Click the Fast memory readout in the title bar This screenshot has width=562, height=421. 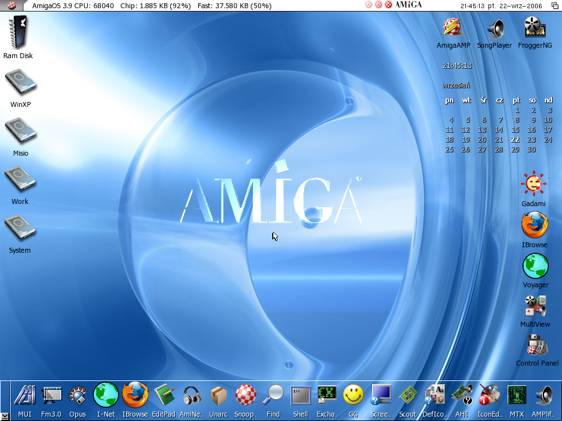coord(234,5)
